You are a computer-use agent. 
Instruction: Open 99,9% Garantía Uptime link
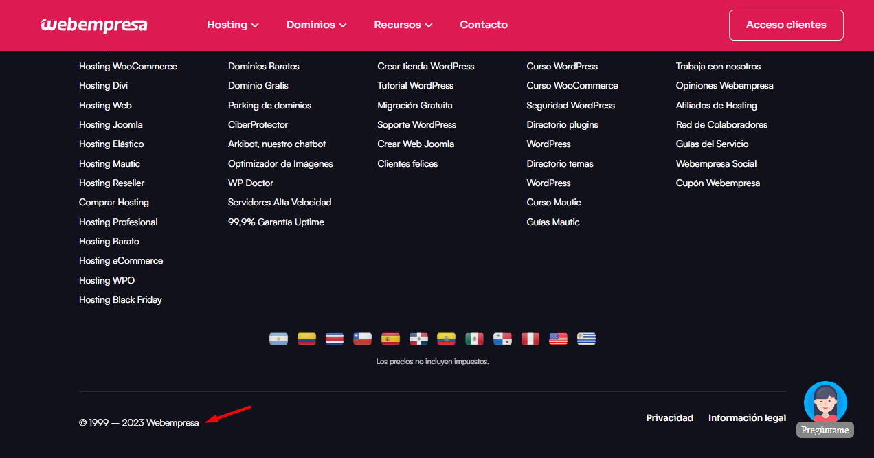tap(276, 222)
